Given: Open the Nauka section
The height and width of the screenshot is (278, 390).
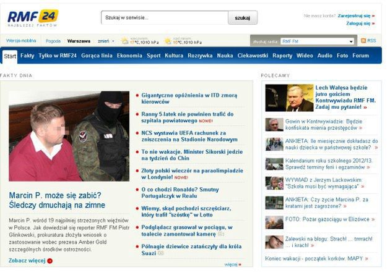Looking at the screenshot, I should pos(225,56).
